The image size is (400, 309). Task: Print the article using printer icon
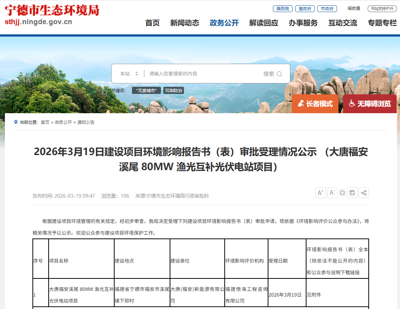tap(352, 193)
